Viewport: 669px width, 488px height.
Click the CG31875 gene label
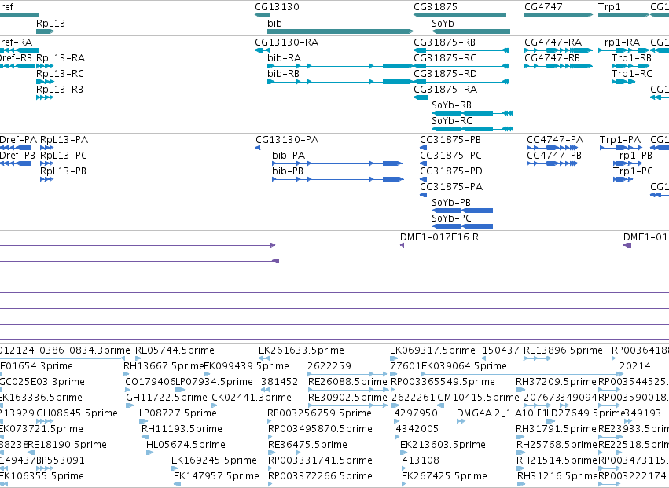tap(436, 7)
